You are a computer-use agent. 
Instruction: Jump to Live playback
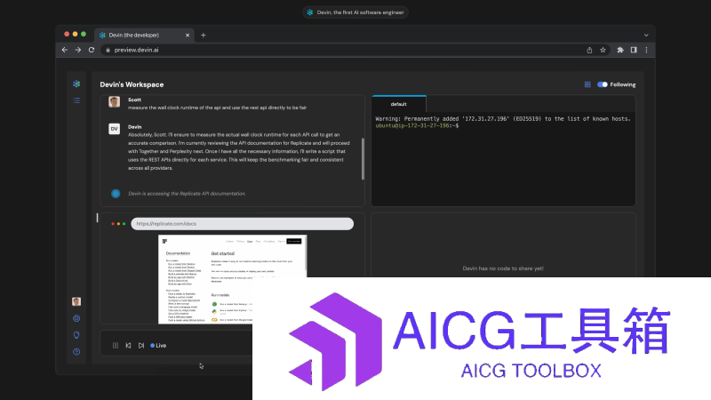[158, 346]
